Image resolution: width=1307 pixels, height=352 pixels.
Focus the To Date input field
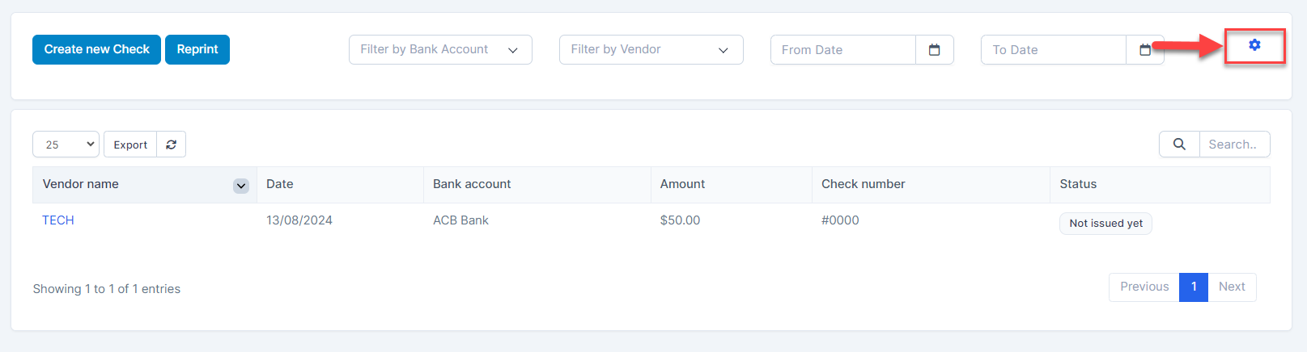(1053, 50)
